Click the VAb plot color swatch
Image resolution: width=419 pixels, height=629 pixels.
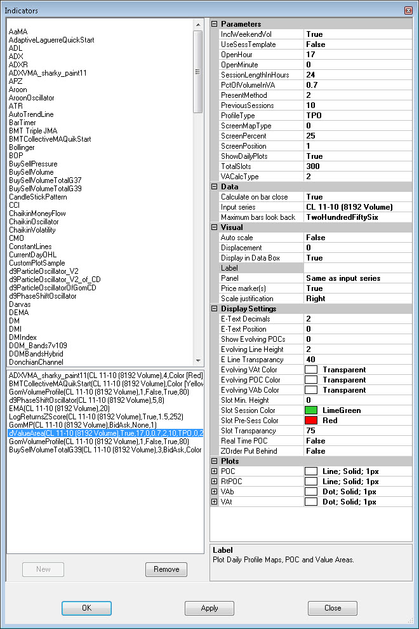point(311,491)
